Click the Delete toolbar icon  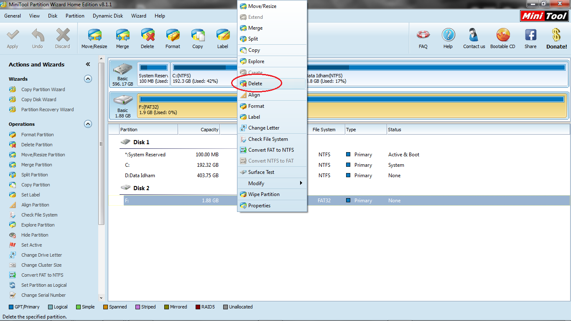click(148, 35)
